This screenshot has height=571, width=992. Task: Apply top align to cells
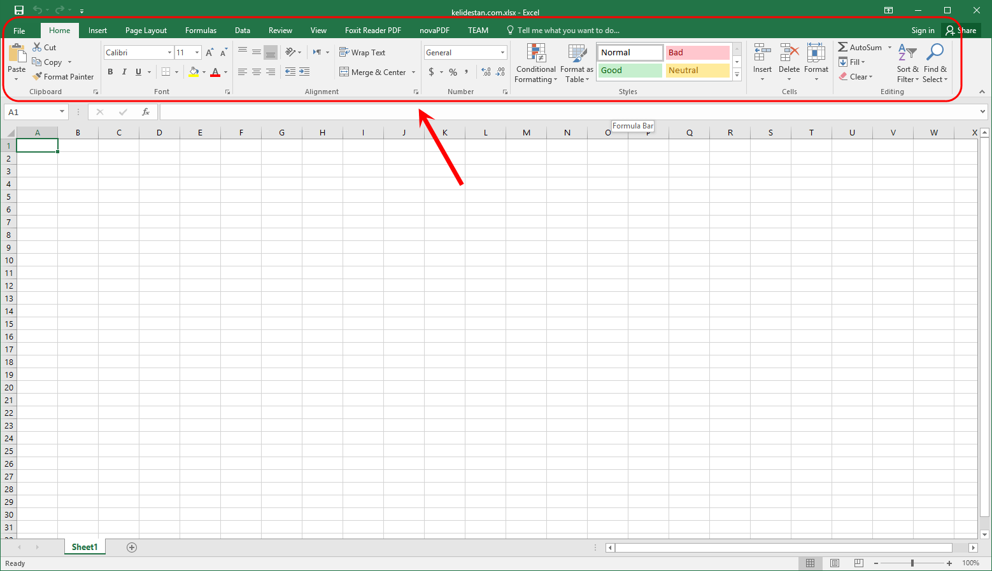(243, 52)
